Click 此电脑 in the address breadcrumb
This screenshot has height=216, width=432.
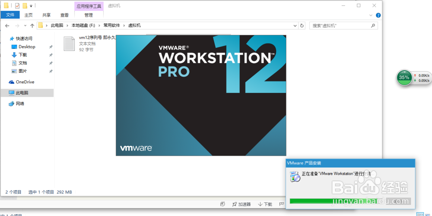57,25
